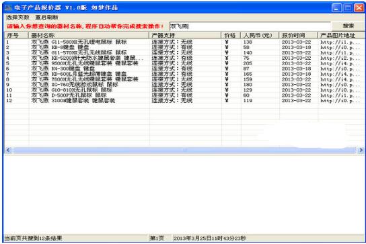Sort by the 人民币(元) column header
The height and width of the screenshot is (244, 366).
click(x=260, y=35)
